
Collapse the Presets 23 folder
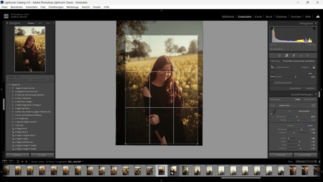10,85
